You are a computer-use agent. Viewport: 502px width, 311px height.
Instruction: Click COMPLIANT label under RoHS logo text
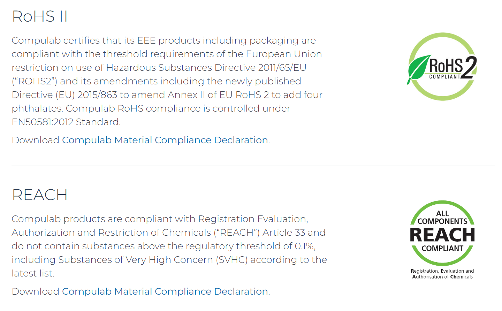pos(445,77)
